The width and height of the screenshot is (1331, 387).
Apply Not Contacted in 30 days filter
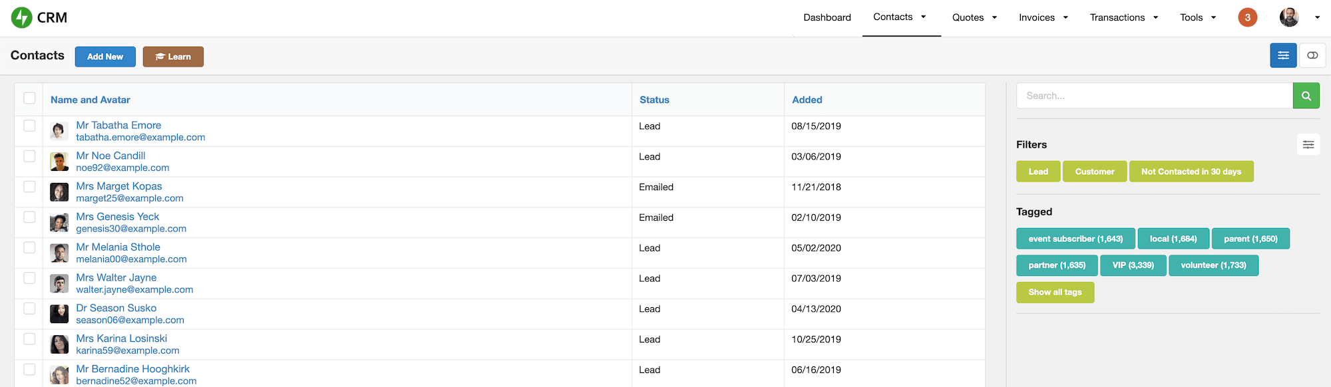coord(1191,172)
